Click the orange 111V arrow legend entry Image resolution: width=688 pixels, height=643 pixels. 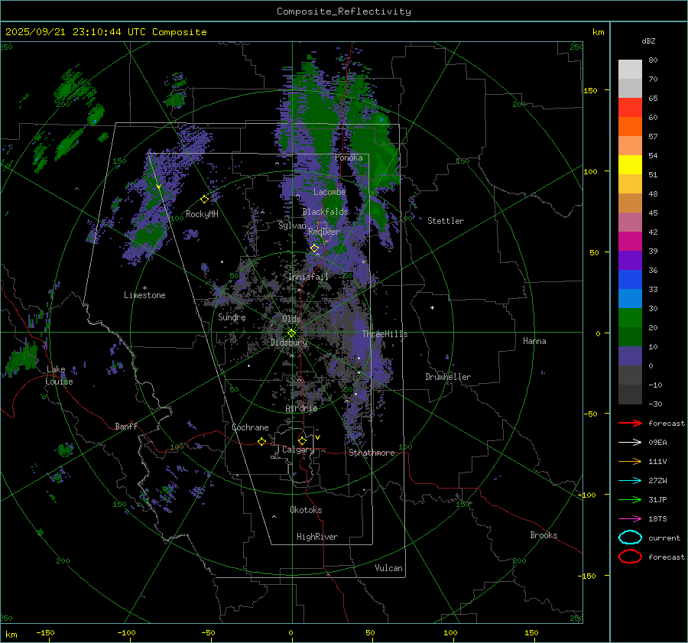[630, 461]
